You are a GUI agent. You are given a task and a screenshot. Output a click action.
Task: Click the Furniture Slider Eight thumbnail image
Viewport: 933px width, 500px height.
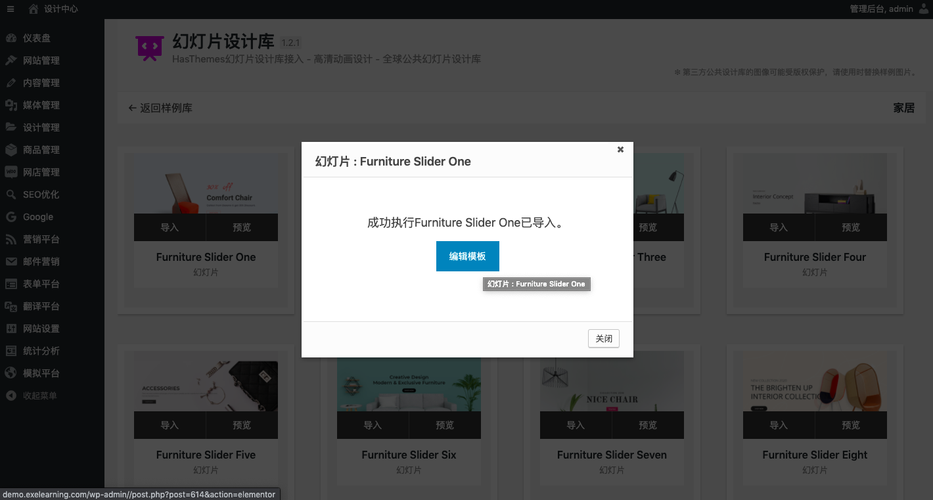[x=815, y=382]
